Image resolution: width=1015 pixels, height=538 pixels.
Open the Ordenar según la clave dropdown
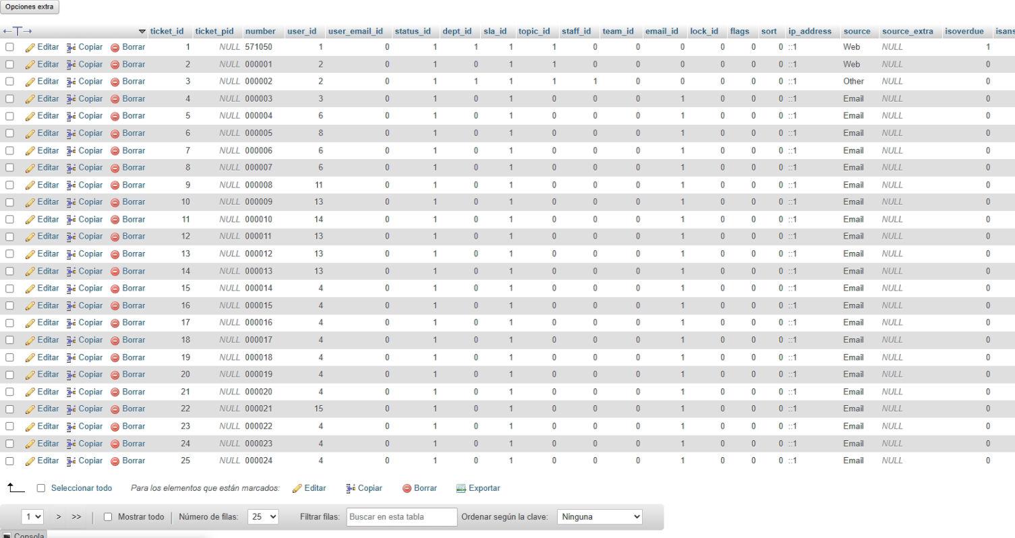pyautogui.click(x=600, y=517)
